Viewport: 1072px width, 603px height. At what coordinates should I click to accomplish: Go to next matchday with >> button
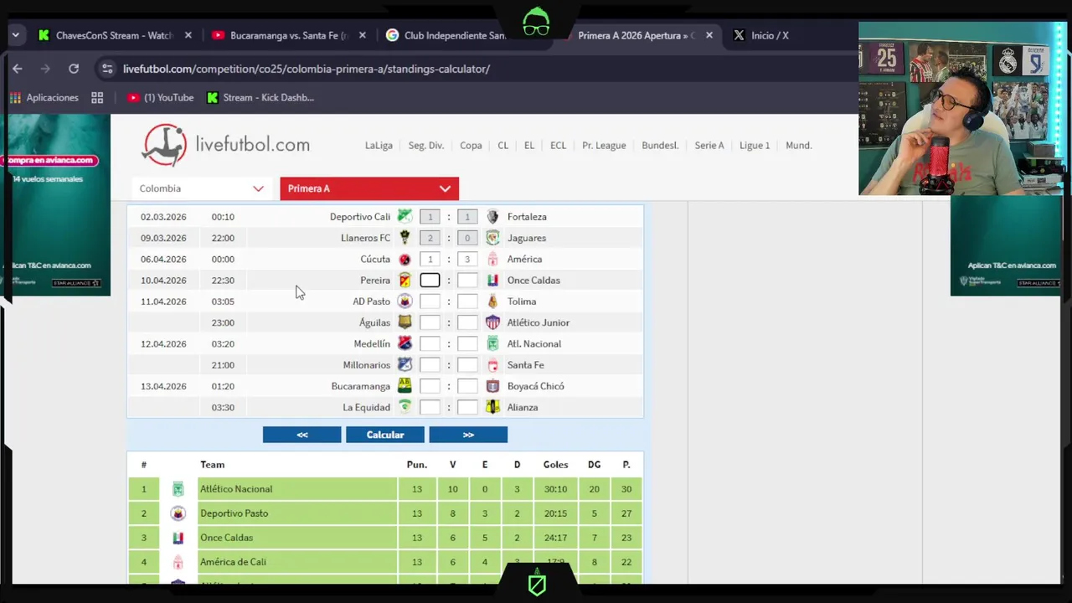pos(468,435)
